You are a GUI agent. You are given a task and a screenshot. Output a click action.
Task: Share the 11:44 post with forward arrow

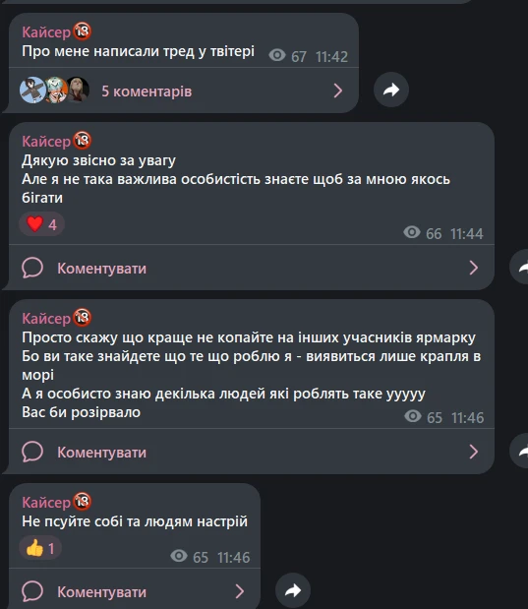(519, 267)
